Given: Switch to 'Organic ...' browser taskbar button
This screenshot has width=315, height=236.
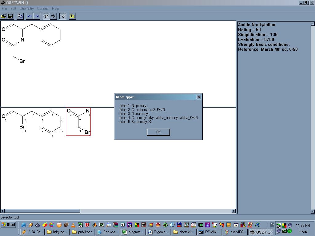Looking at the screenshot, I should click(x=159, y=232).
